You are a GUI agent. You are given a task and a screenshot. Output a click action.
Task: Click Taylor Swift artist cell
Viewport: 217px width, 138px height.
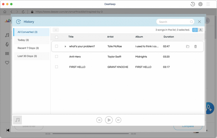114,57
